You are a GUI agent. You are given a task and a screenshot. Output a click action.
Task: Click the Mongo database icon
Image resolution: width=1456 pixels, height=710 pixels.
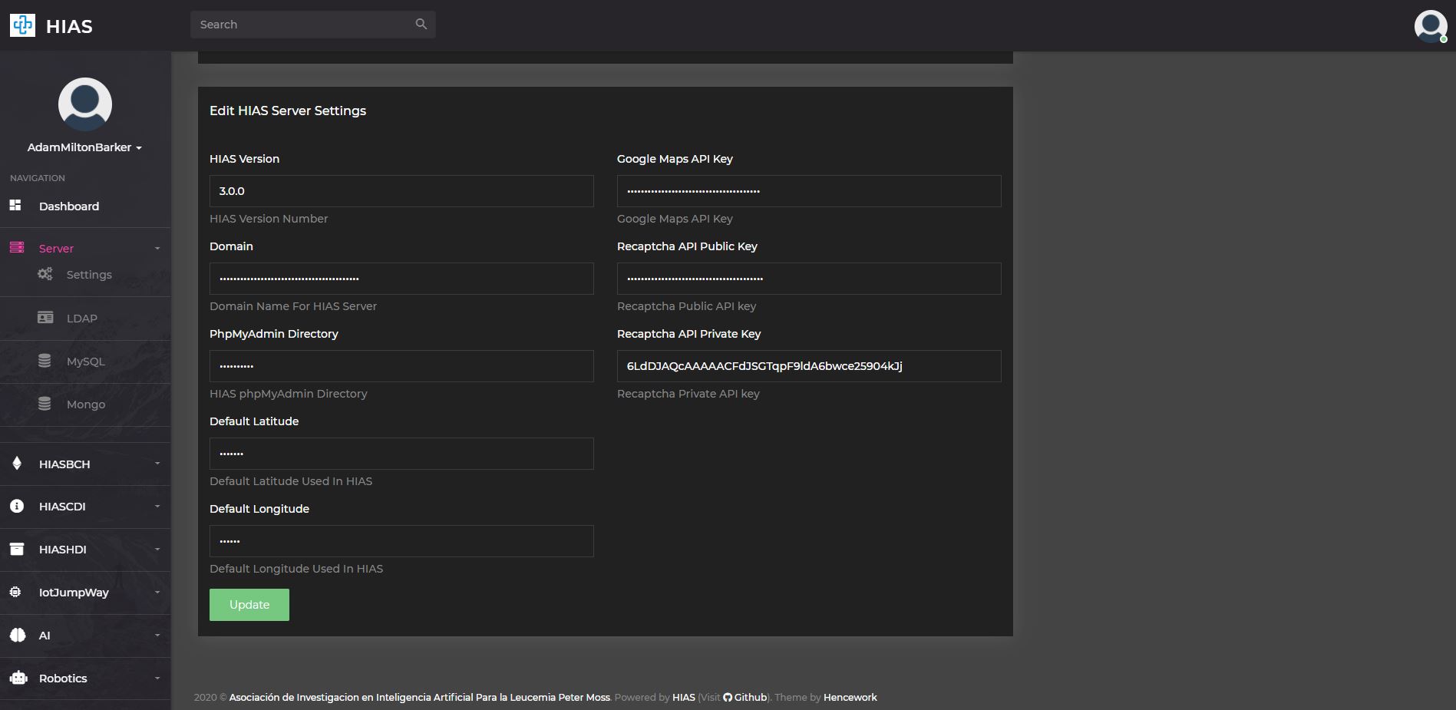tap(45, 404)
